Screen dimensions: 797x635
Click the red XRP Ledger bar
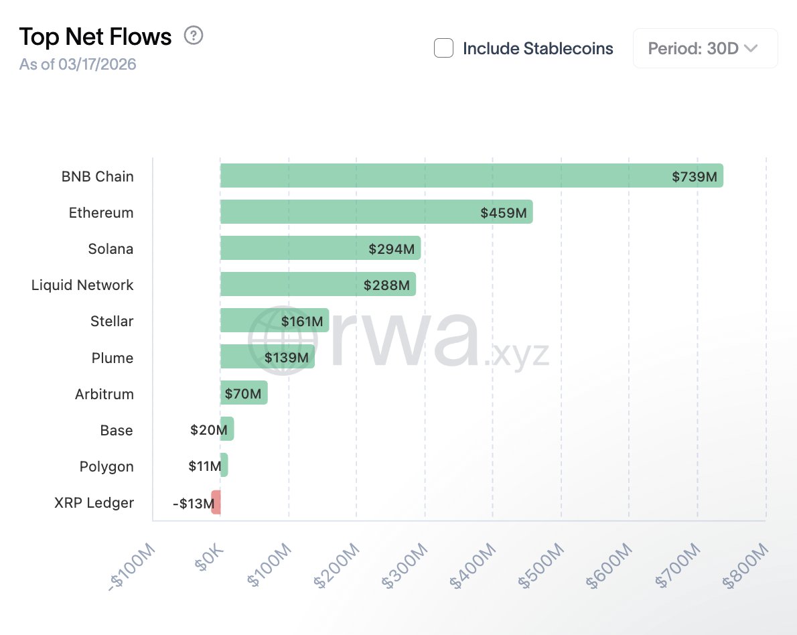point(216,502)
